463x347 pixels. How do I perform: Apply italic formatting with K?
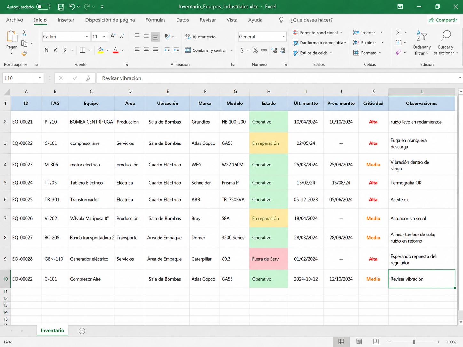(55, 50)
